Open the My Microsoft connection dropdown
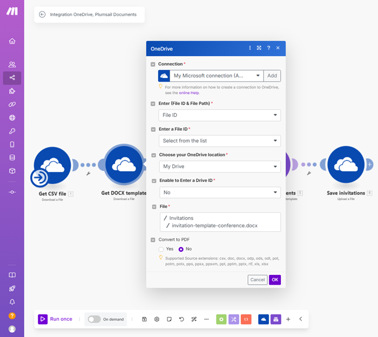The width and height of the screenshot is (378, 337). coord(217,76)
